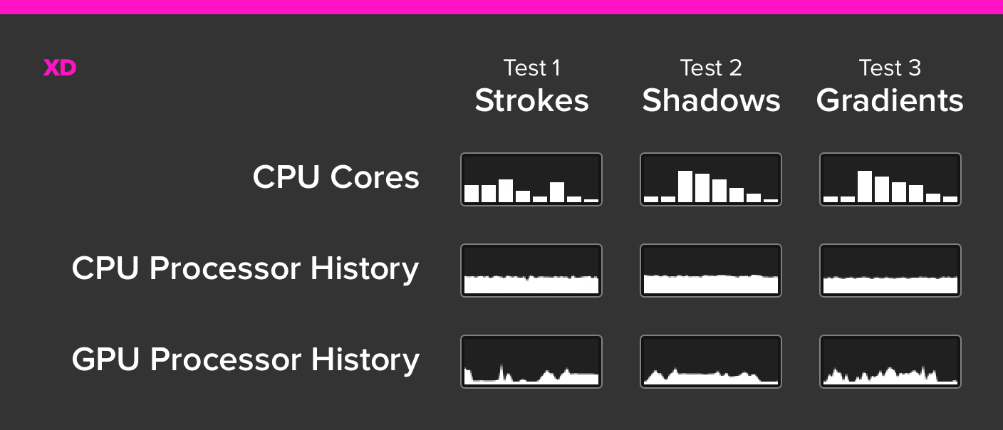Screen dimensions: 1003x430
Task: Open the Shadows CPU Cores graph
Action: [711, 179]
